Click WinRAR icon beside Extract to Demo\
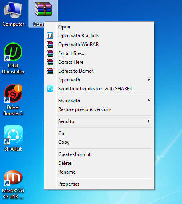The image size is (182, 204). pyautogui.click(x=50, y=71)
